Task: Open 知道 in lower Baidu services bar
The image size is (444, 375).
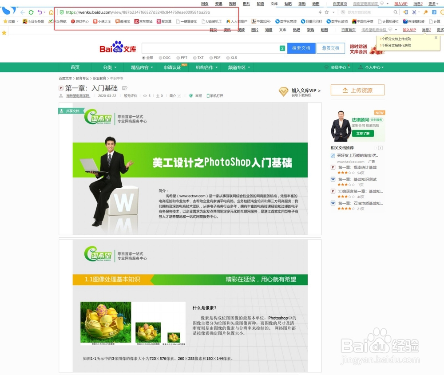Action: 269,30
